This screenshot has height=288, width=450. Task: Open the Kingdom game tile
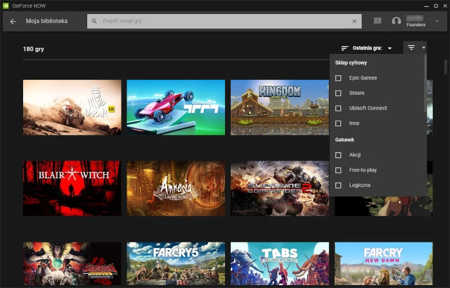[280, 107]
